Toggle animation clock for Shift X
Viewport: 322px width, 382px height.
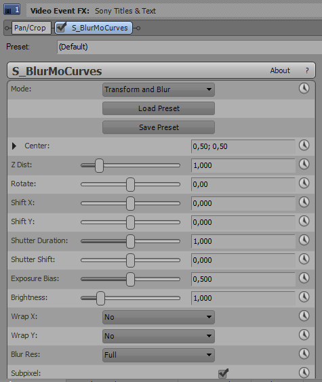[x=304, y=203]
